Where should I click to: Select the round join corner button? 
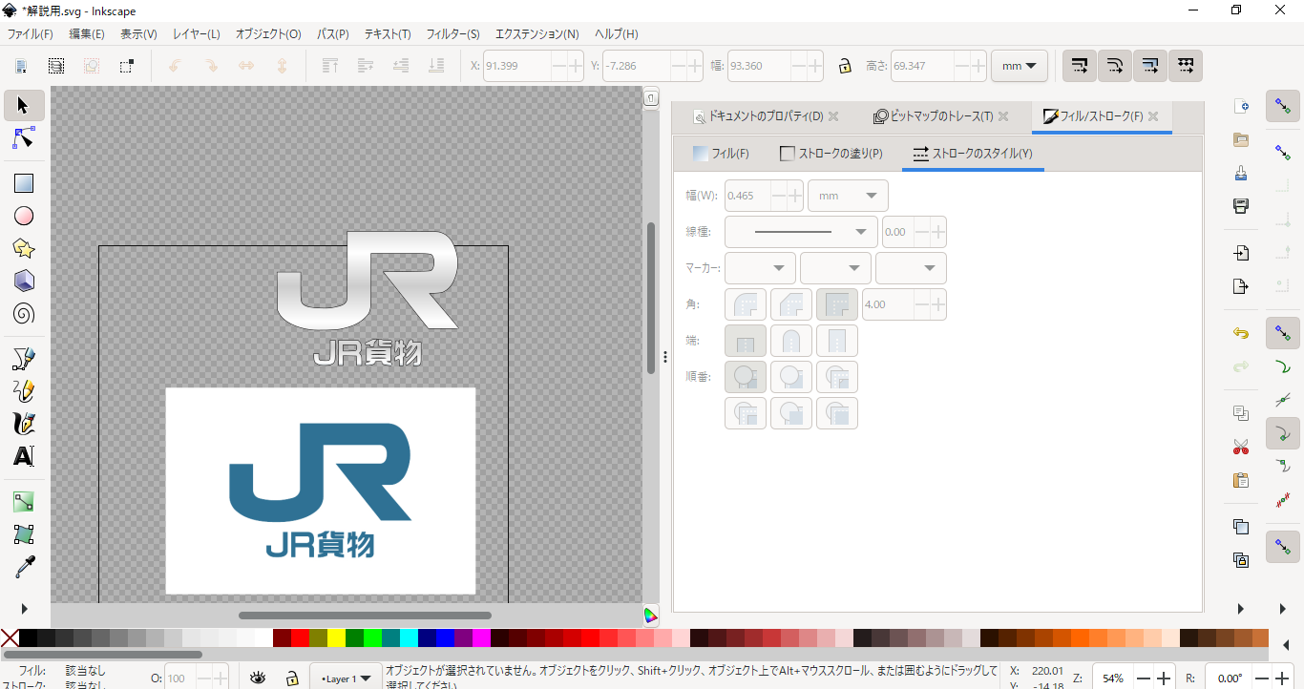[746, 304]
